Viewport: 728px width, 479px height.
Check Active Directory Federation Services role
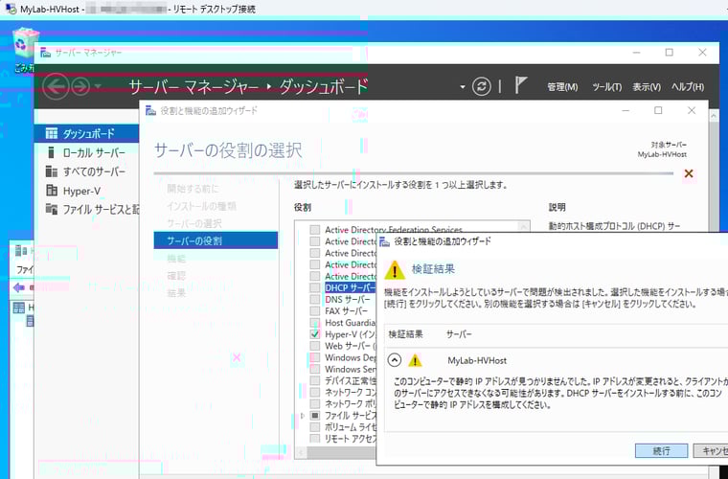point(315,230)
